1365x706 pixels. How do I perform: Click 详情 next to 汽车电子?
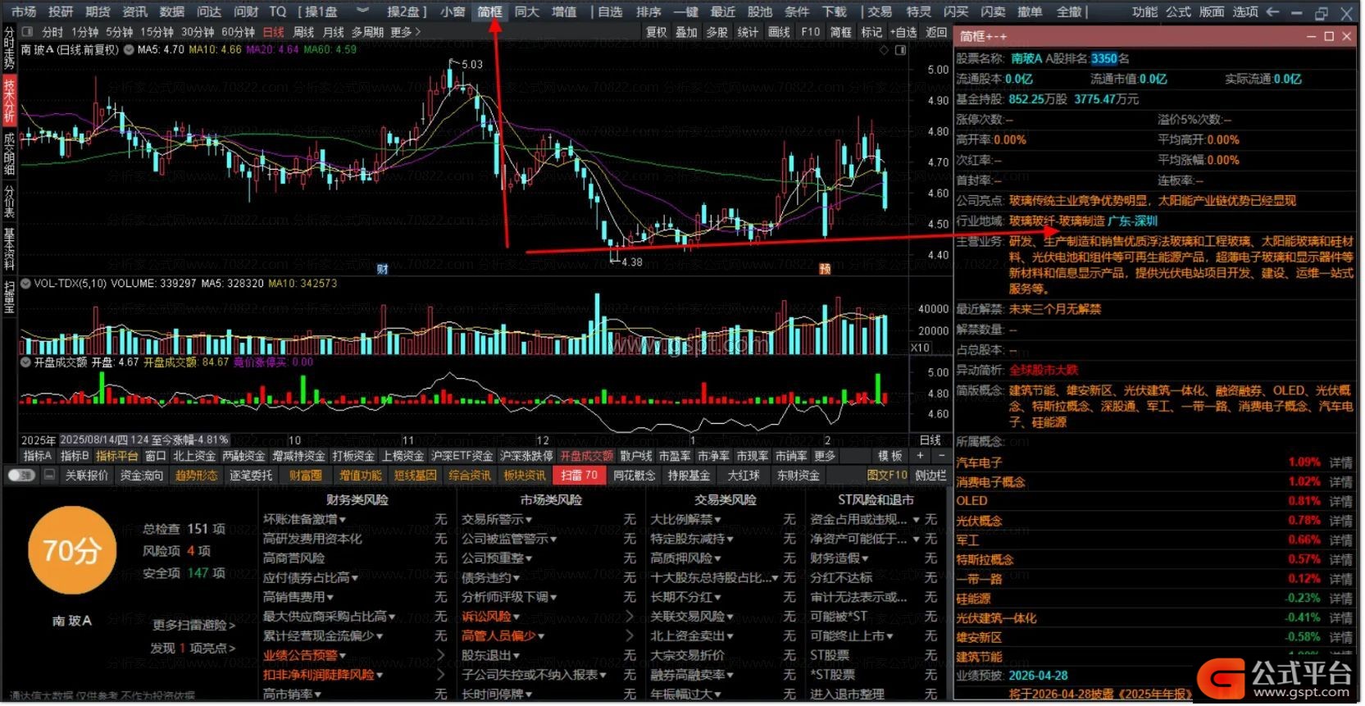(1340, 462)
